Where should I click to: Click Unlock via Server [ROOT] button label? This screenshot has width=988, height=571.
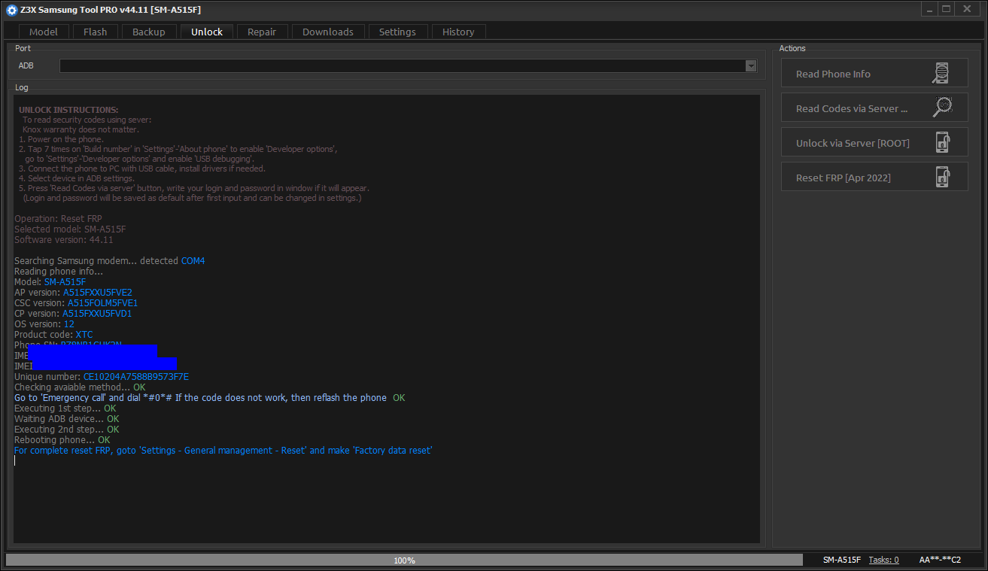tap(853, 143)
